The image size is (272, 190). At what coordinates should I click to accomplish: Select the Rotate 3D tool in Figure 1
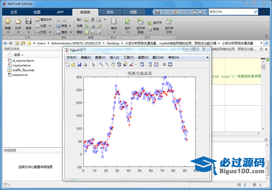pos(119,65)
